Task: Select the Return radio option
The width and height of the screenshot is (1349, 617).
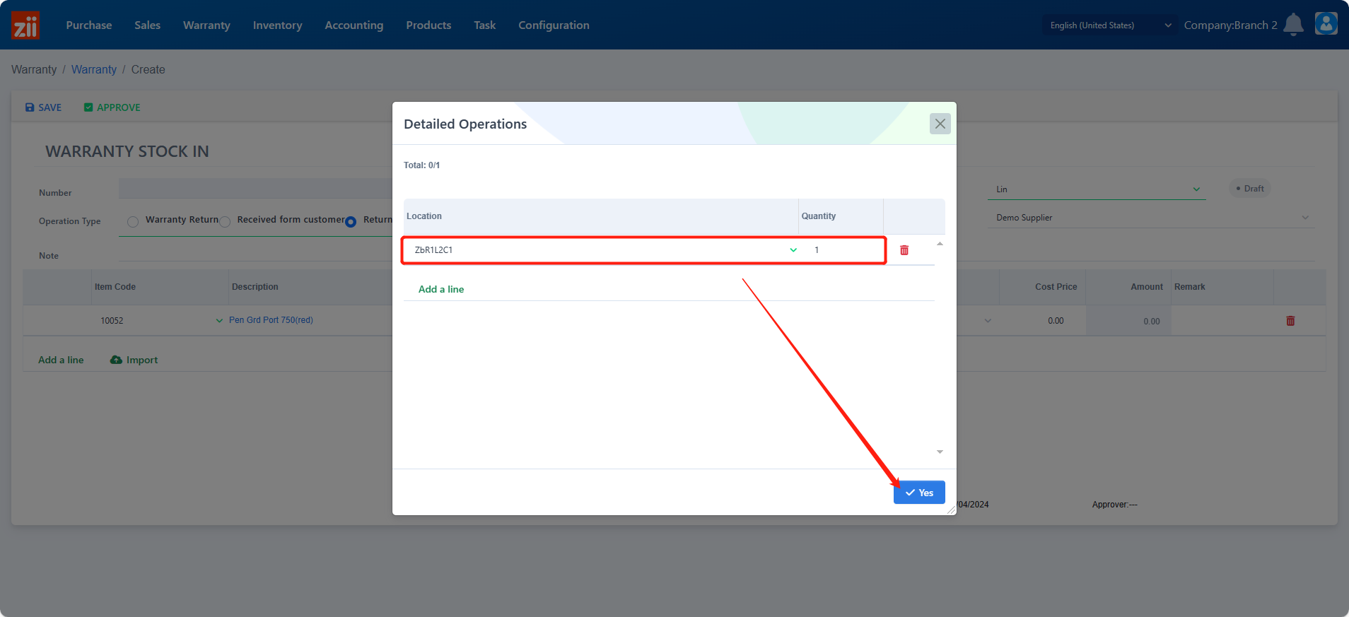Action: [x=351, y=221]
